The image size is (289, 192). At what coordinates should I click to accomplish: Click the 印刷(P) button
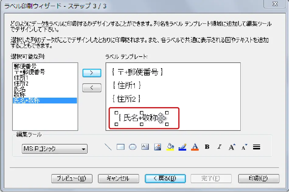[259, 178]
